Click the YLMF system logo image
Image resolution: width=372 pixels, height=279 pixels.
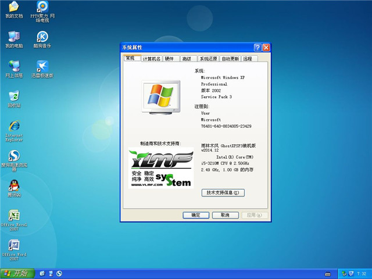161,168
